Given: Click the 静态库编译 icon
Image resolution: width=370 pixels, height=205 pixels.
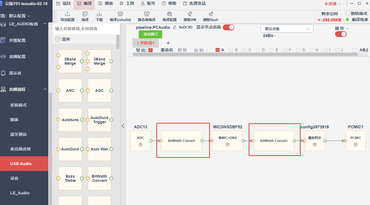Looking at the screenshot, I should coord(147,14).
